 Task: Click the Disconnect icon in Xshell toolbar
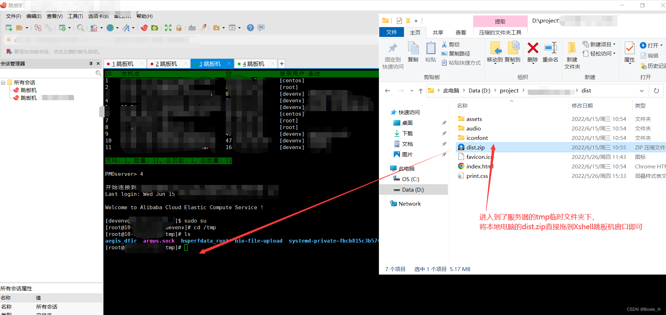click(38, 28)
